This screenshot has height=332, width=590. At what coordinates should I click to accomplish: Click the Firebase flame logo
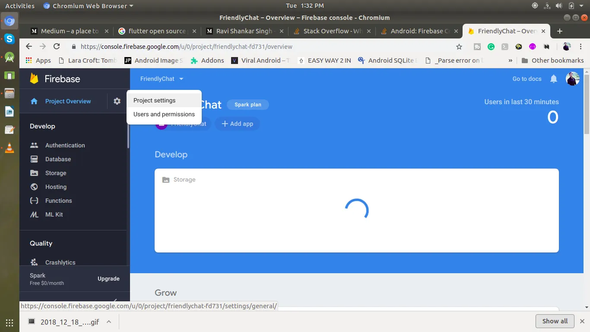(x=34, y=79)
